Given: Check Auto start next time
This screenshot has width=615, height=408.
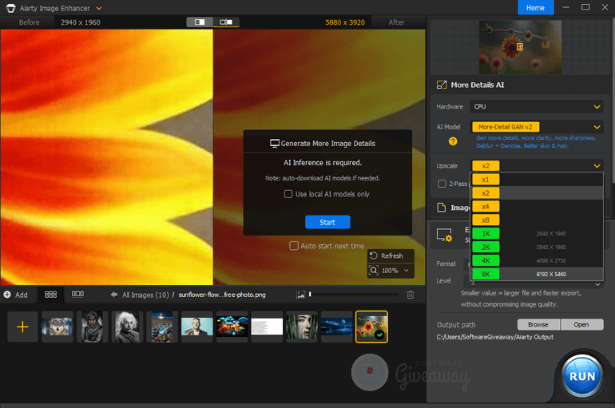Looking at the screenshot, I should (294, 246).
